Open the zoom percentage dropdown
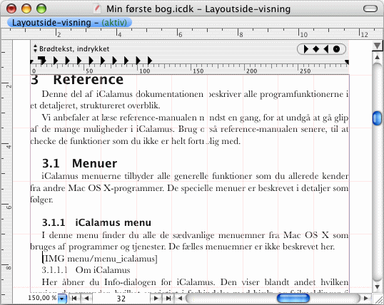The image size is (384, 305). point(62,299)
